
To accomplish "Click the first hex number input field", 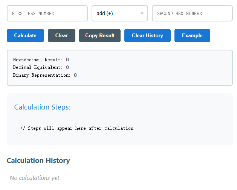I will (x=47, y=14).
